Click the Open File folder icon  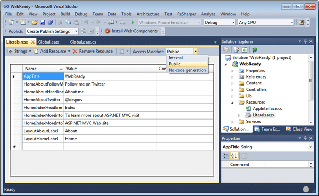pos(35,22)
